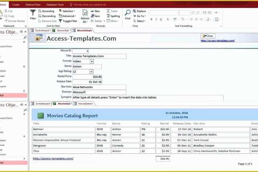The image size is (258, 172).
Task: Expand the Format combo box dropdown
Action: point(92,61)
